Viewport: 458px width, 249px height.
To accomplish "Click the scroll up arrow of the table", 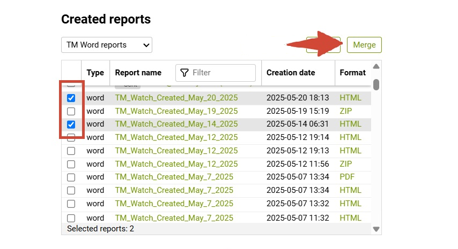I will pyautogui.click(x=376, y=66).
